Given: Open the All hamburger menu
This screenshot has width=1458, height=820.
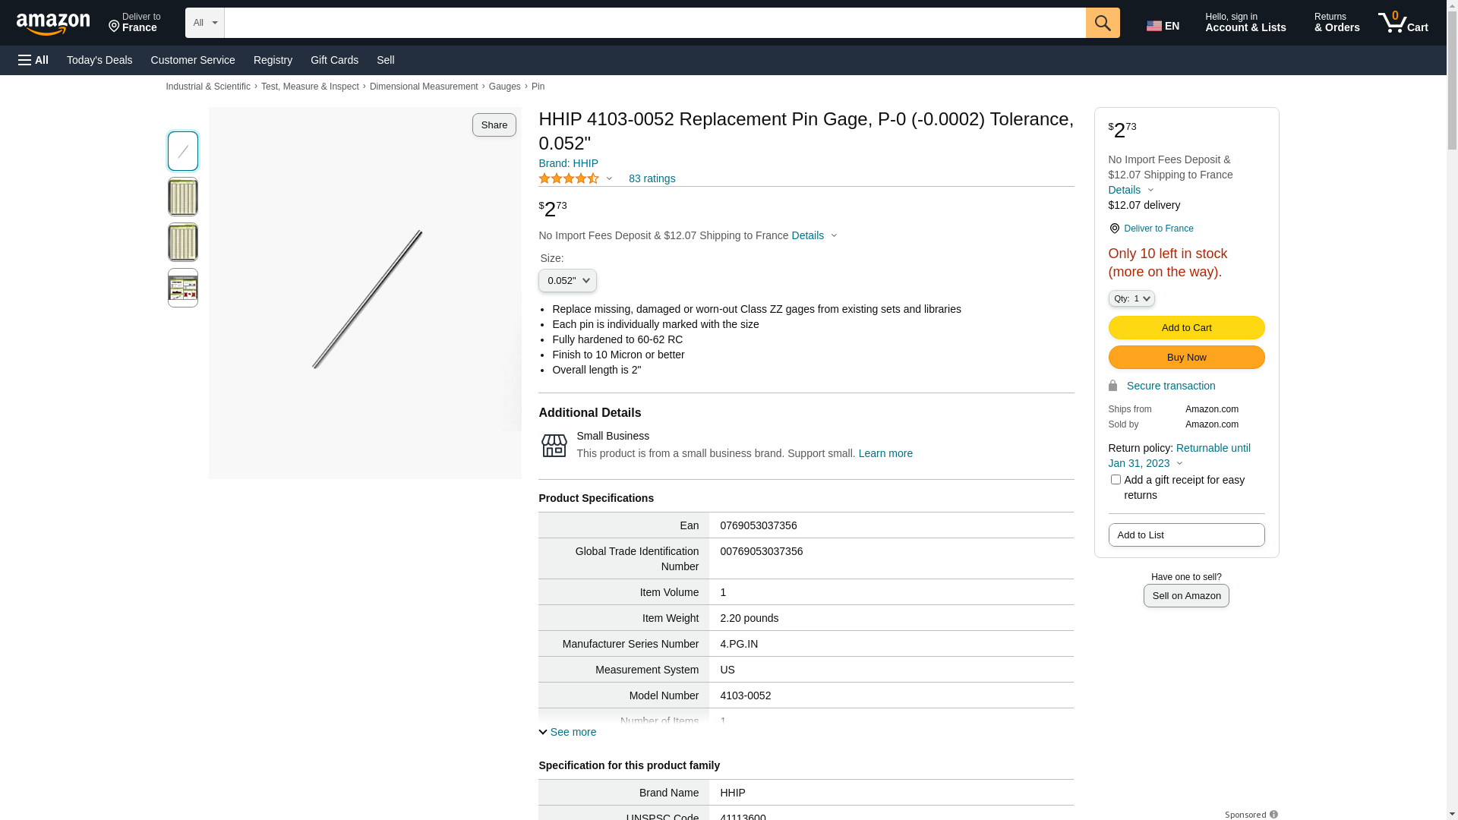Looking at the screenshot, I should point(33,60).
